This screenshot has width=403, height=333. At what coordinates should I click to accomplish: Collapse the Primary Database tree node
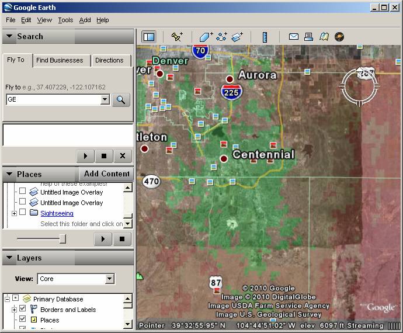tap(7, 299)
